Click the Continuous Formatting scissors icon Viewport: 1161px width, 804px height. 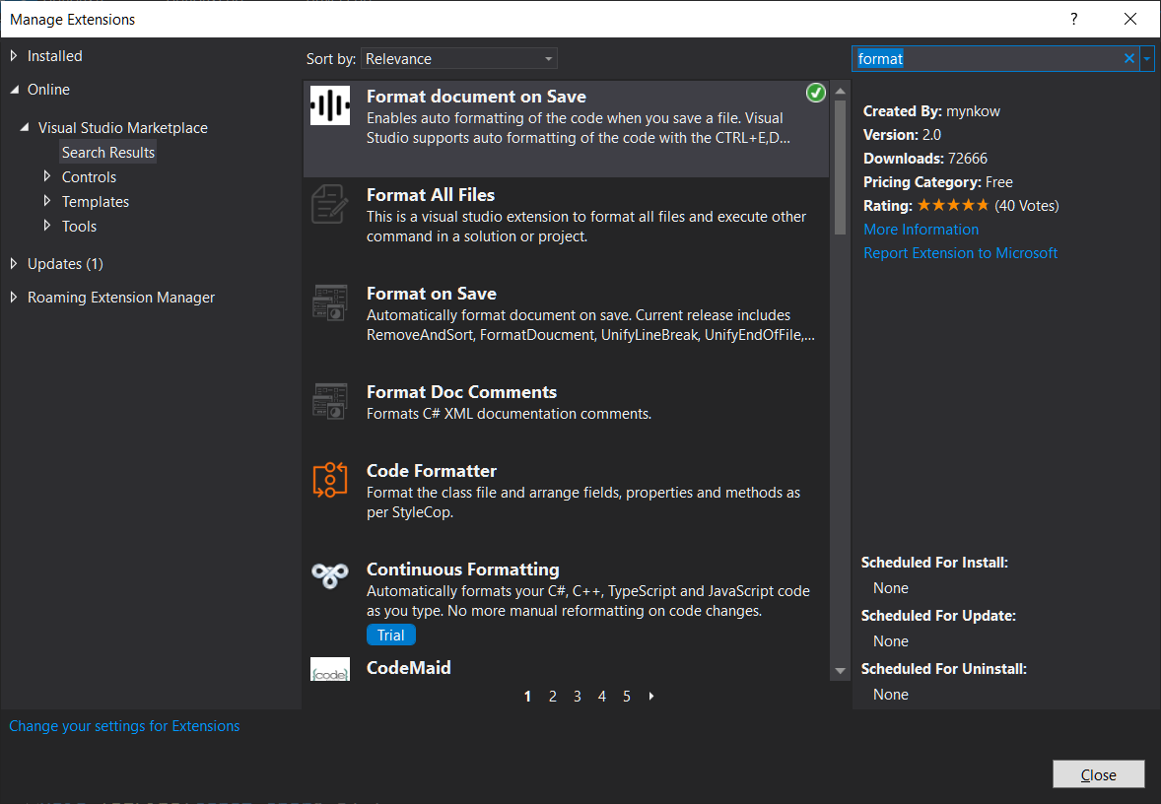pos(330,575)
